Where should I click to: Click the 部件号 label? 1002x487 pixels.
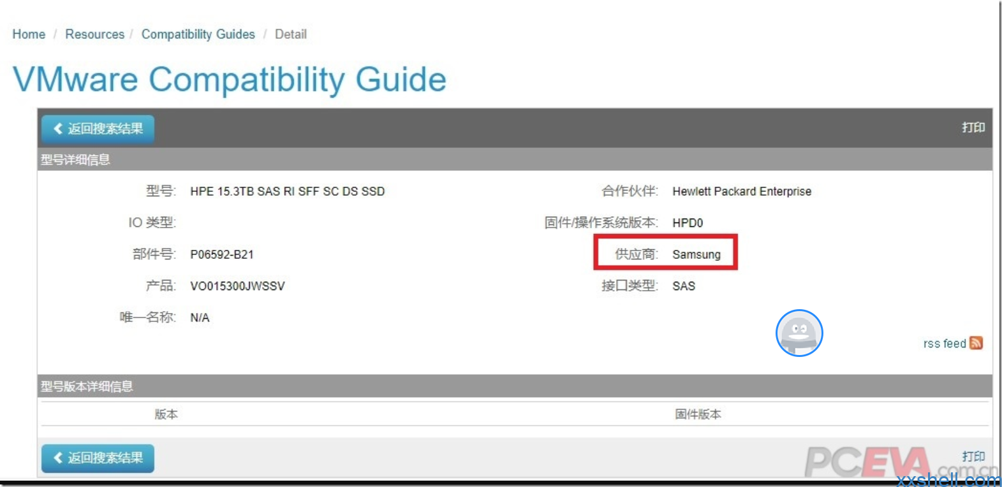(x=154, y=254)
